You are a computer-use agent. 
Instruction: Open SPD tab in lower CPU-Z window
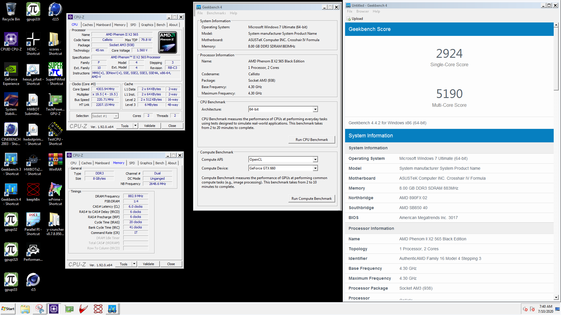[x=132, y=163]
